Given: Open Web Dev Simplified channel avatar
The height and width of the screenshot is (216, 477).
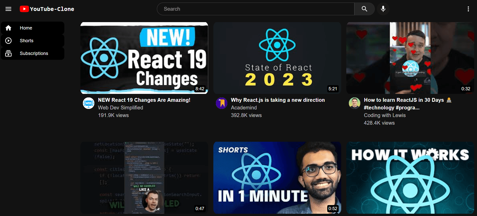Looking at the screenshot, I should click(89, 103).
